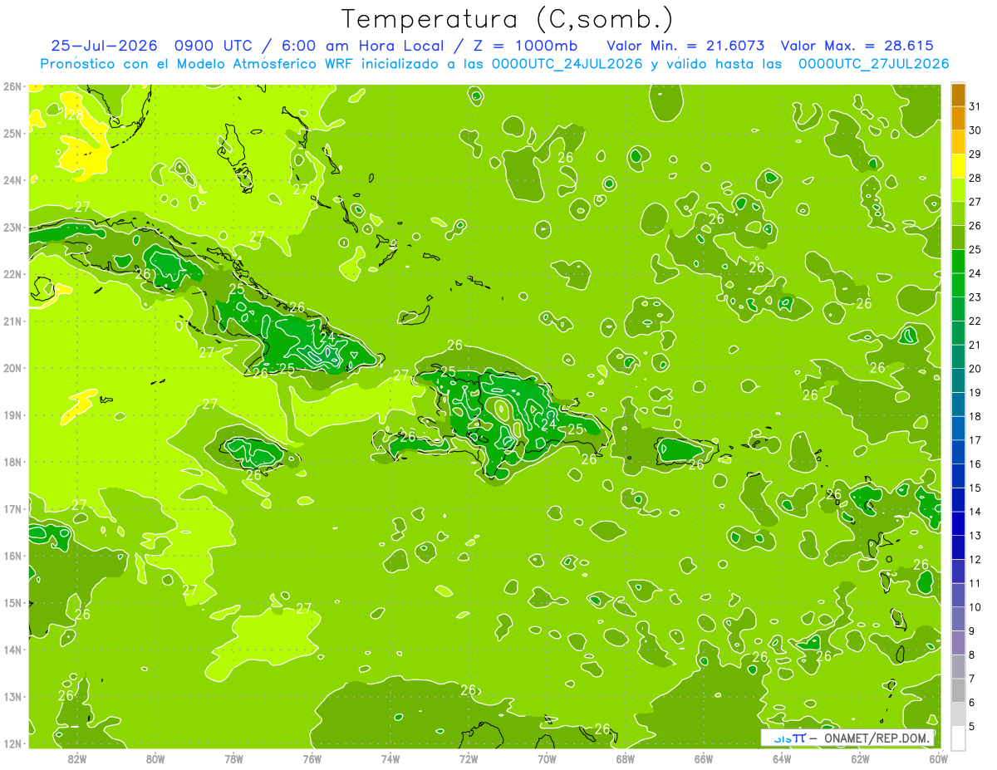Image resolution: width=997 pixels, height=770 pixels.
Task: Click the '74W' longitude axis label
Action: [390, 758]
